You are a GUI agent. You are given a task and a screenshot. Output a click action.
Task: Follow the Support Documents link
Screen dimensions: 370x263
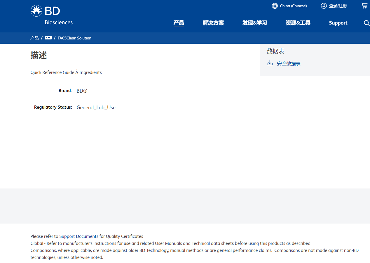point(79,236)
